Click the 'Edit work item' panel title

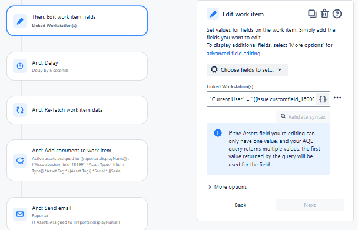(243, 14)
